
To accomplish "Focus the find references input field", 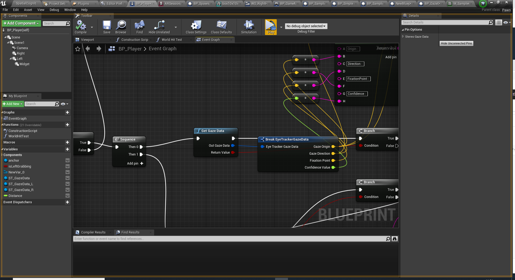I will pyautogui.click(x=232, y=239).
